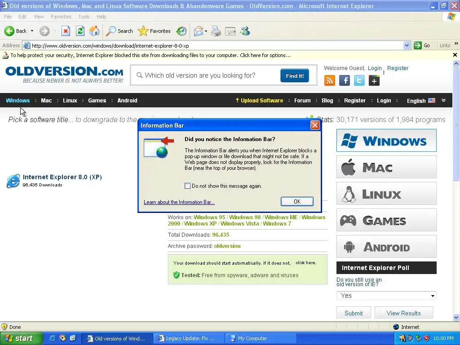Open the View menu
The height and width of the screenshot is (345, 460).
tap(39, 17)
